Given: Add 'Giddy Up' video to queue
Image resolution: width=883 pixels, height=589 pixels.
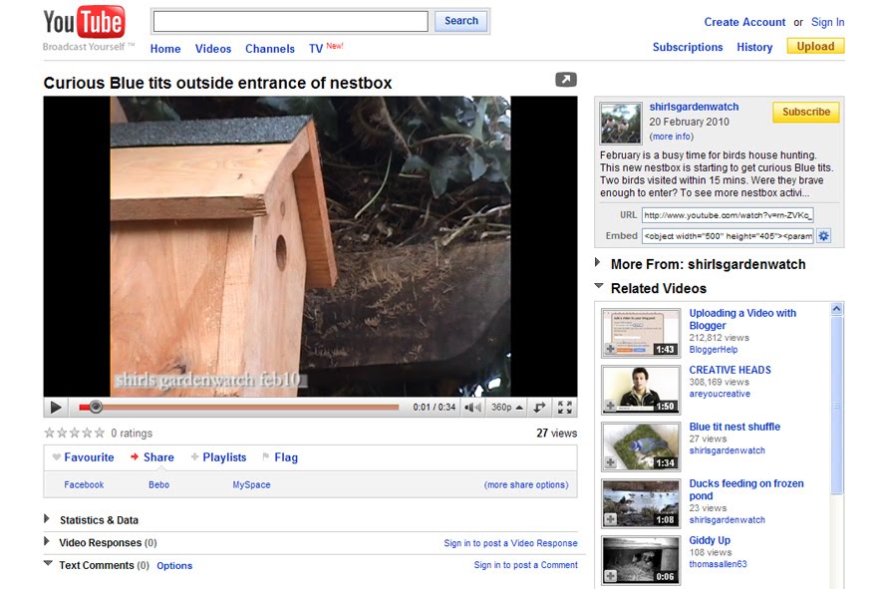Looking at the screenshot, I should 611,576.
